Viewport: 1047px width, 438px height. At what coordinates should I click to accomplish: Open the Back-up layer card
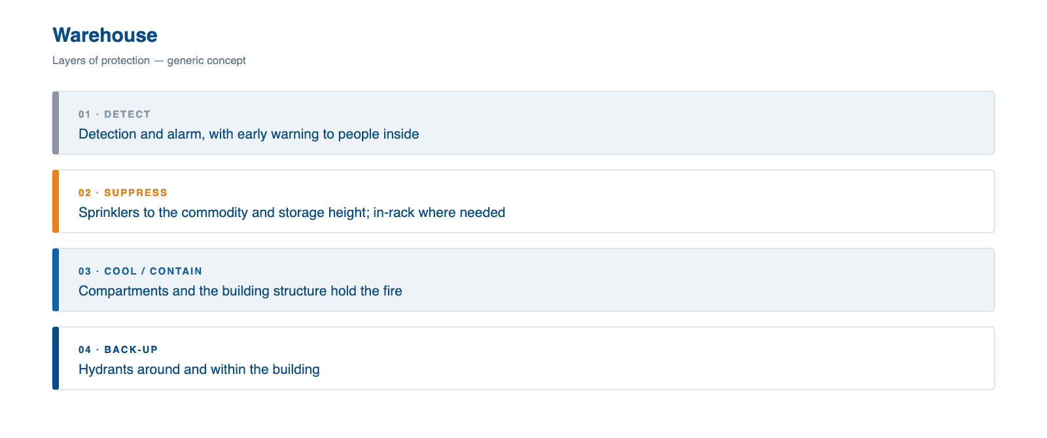pos(523,358)
